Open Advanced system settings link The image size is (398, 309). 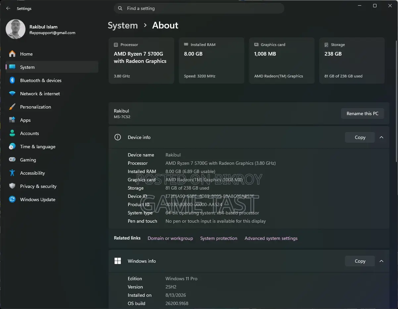coord(271,238)
